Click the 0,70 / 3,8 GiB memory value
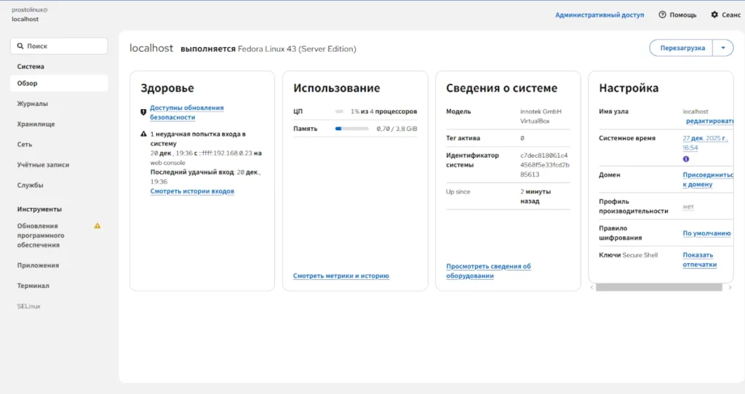Viewport: 745px width, 394px height. coord(397,129)
